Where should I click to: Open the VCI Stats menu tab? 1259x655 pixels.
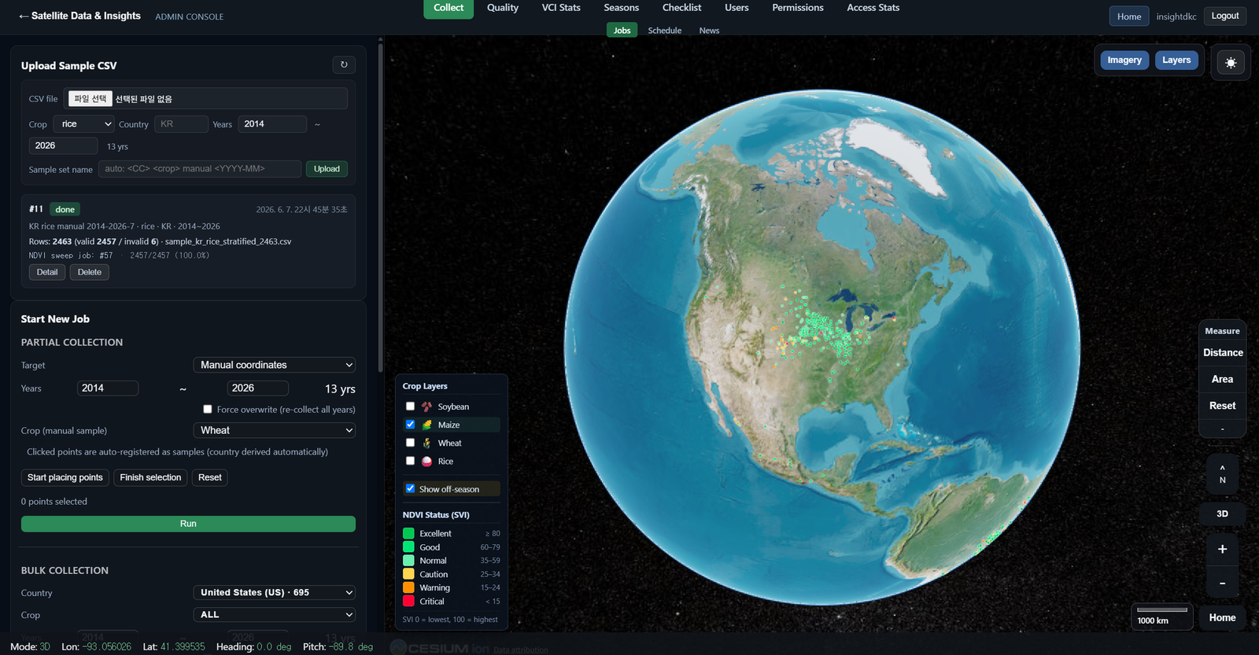[x=561, y=8]
